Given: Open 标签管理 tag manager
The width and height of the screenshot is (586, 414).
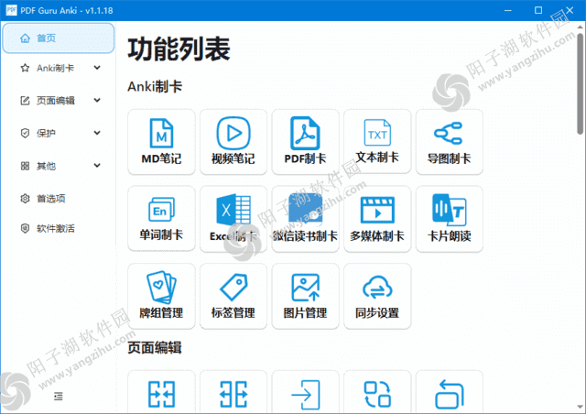Looking at the screenshot, I should (x=233, y=296).
